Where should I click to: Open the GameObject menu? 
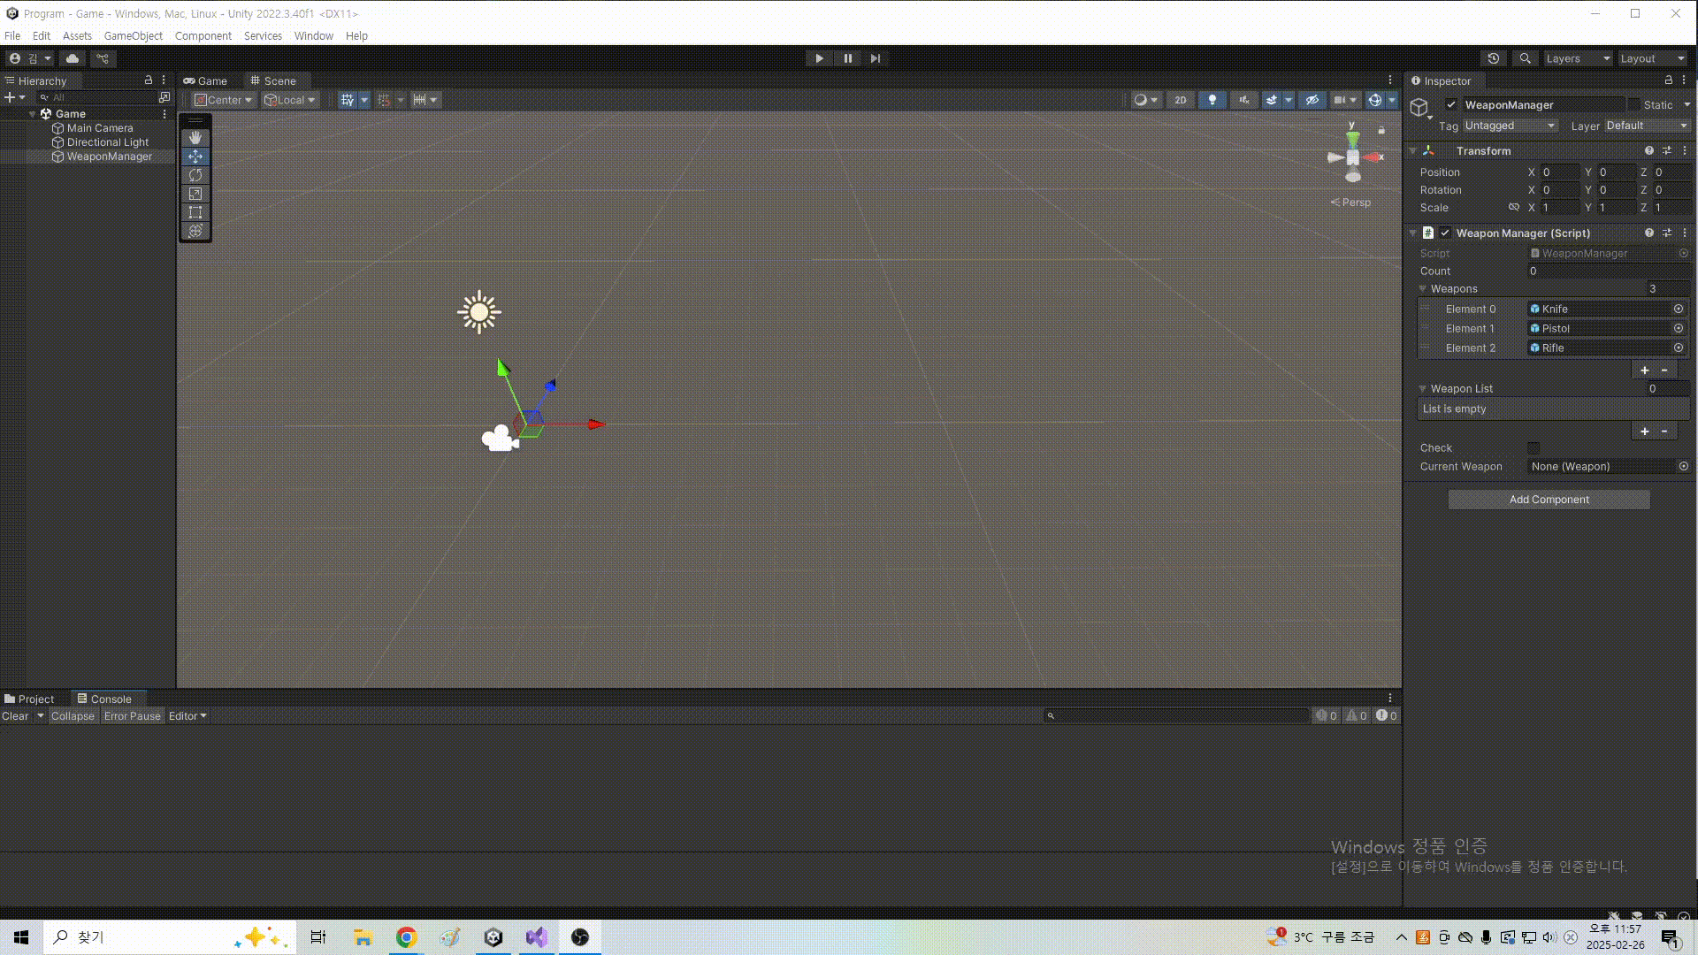tap(133, 36)
